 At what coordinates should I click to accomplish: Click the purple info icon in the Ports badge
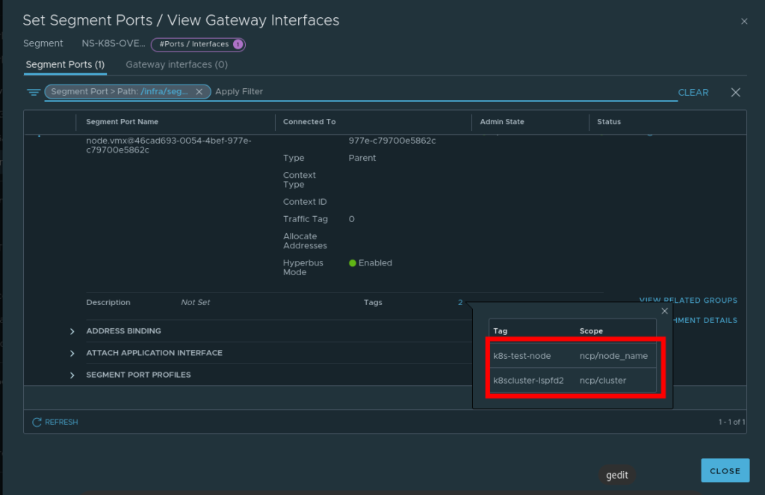coord(238,44)
